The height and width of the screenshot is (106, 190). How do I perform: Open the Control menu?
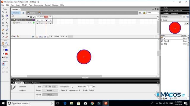click(47, 5)
